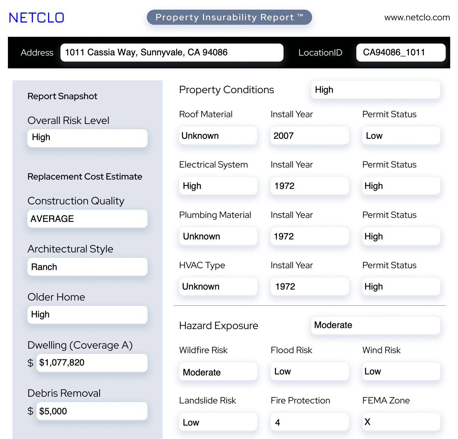This screenshot has width=458, height=439.
Task: Click the Overall Risk Level field
Action: (87, 138)
